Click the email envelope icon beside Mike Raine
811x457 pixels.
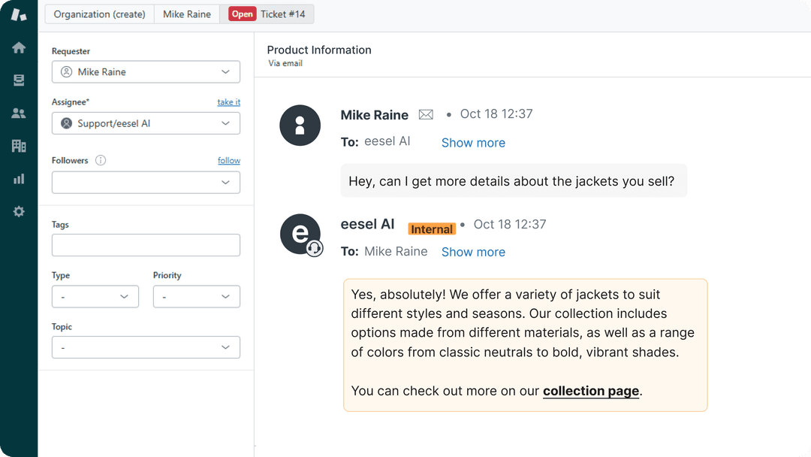[425, 114]
